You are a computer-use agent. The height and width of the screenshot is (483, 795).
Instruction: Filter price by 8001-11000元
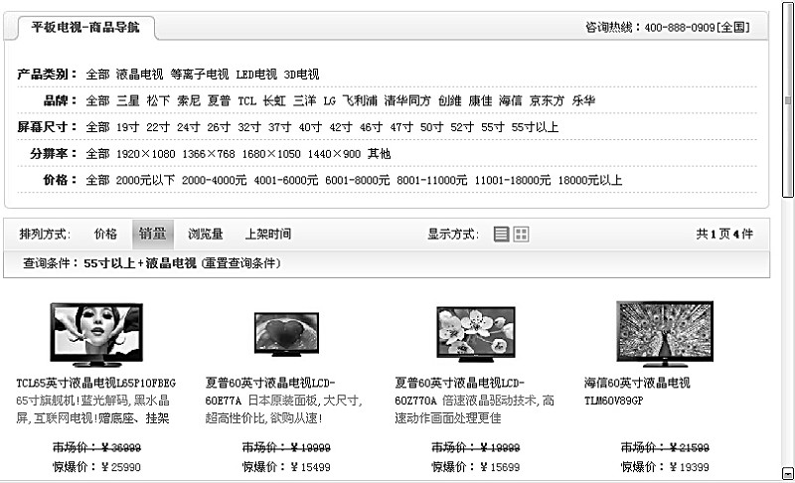pyautogui.click(x=432, y=180)
